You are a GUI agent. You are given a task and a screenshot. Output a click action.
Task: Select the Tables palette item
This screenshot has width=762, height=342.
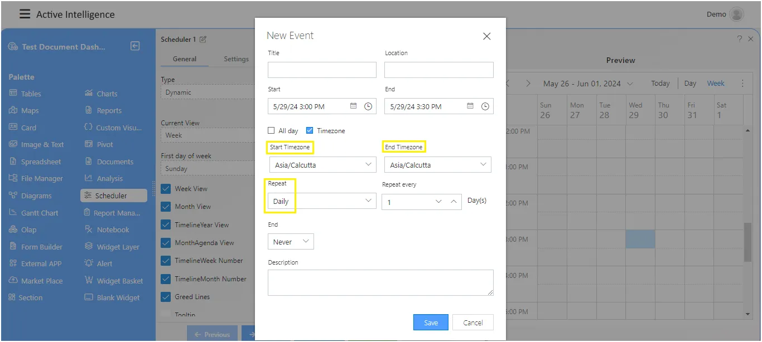(x=26, y=94)
